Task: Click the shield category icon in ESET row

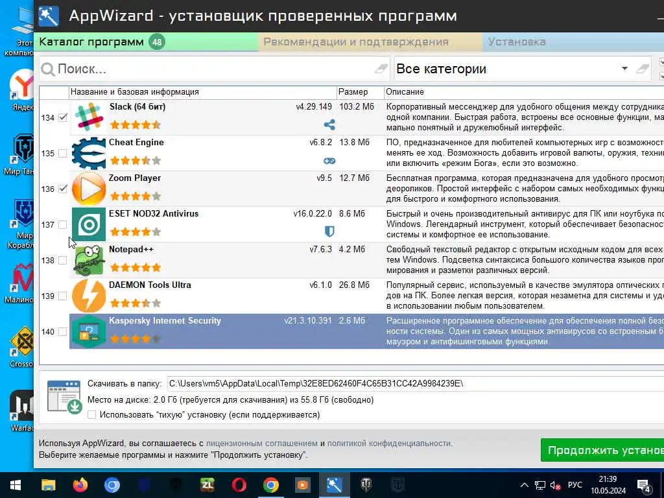Action: point(329,231)
